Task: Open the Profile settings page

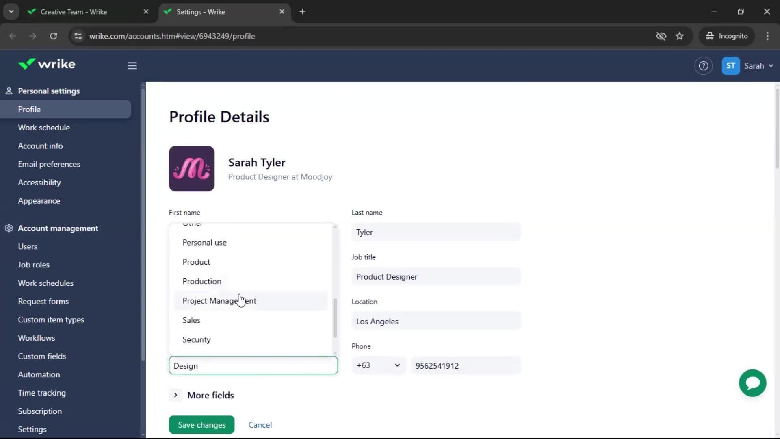Action: 65,109
